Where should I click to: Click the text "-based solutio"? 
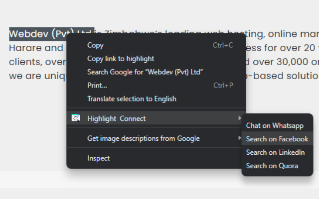click(283, 76)
